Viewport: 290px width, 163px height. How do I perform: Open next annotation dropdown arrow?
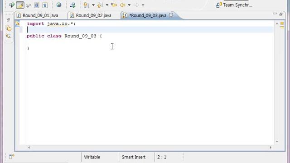click(x=93, y=5)
